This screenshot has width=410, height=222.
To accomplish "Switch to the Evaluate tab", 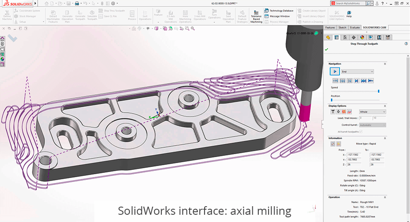I will [x=355, y=27].
